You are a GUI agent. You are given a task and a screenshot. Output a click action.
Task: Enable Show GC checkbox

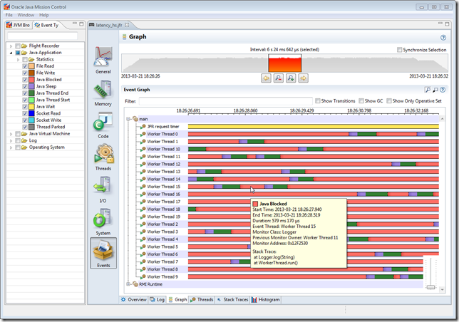pyautogui.click(x=361, y=101)
